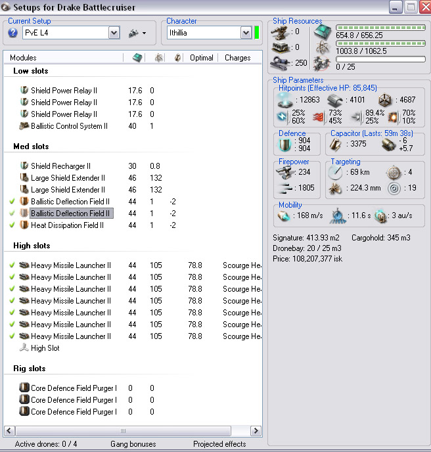Toggle the Heat Dissipation Field II checkmark
The width and height of the screenshot is (431, 452).
[12, 225]
